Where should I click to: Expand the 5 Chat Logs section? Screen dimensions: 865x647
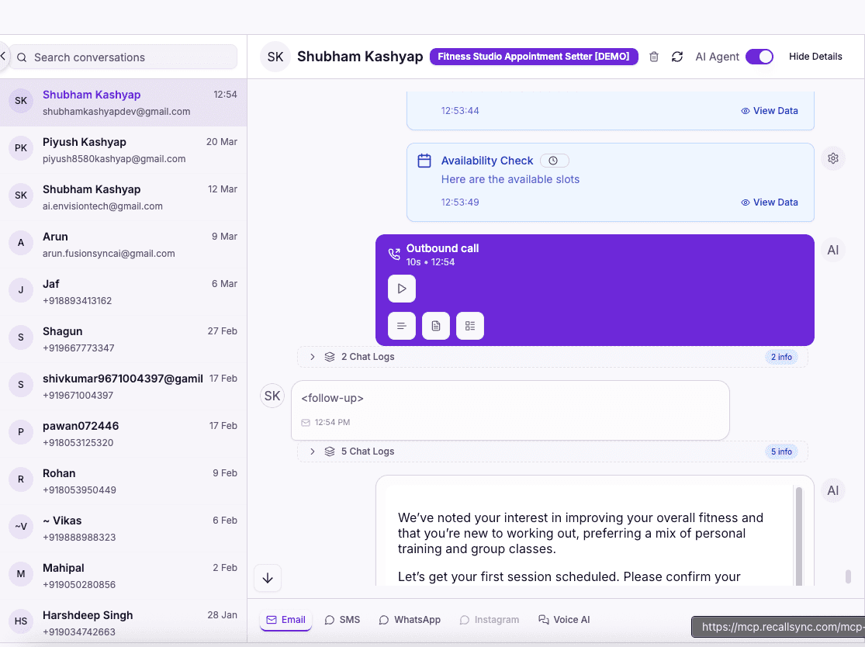pos(313,451)
